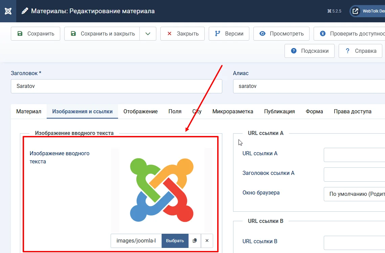Open the Публикация tab

[279, 111]
